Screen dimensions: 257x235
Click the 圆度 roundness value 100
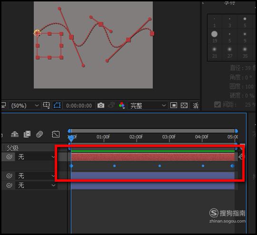[249, 87]
